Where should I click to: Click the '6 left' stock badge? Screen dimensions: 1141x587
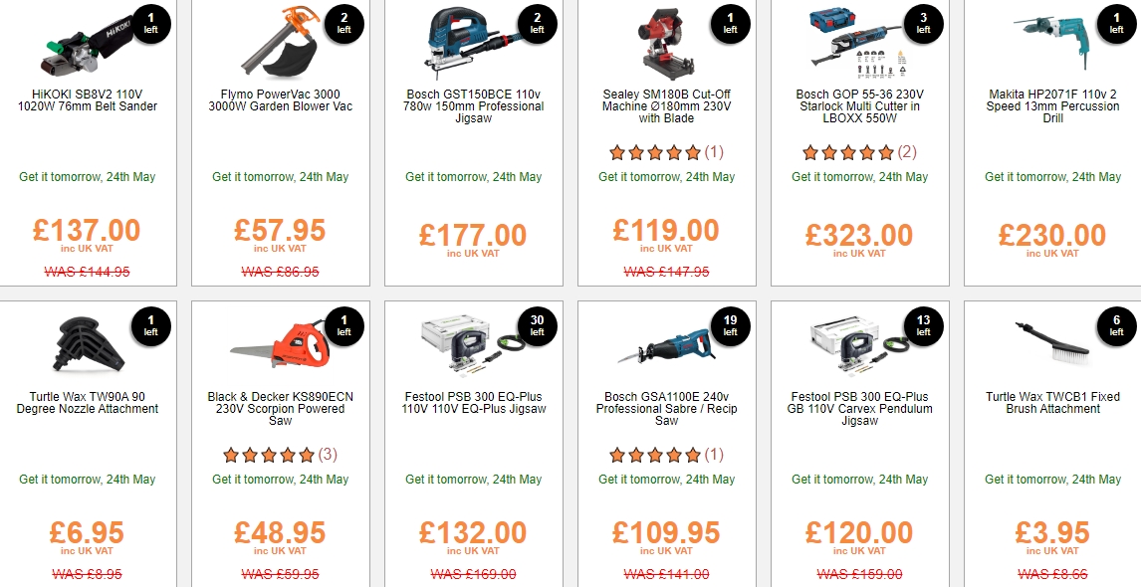pyautogui.click(x=1116, y=325)
